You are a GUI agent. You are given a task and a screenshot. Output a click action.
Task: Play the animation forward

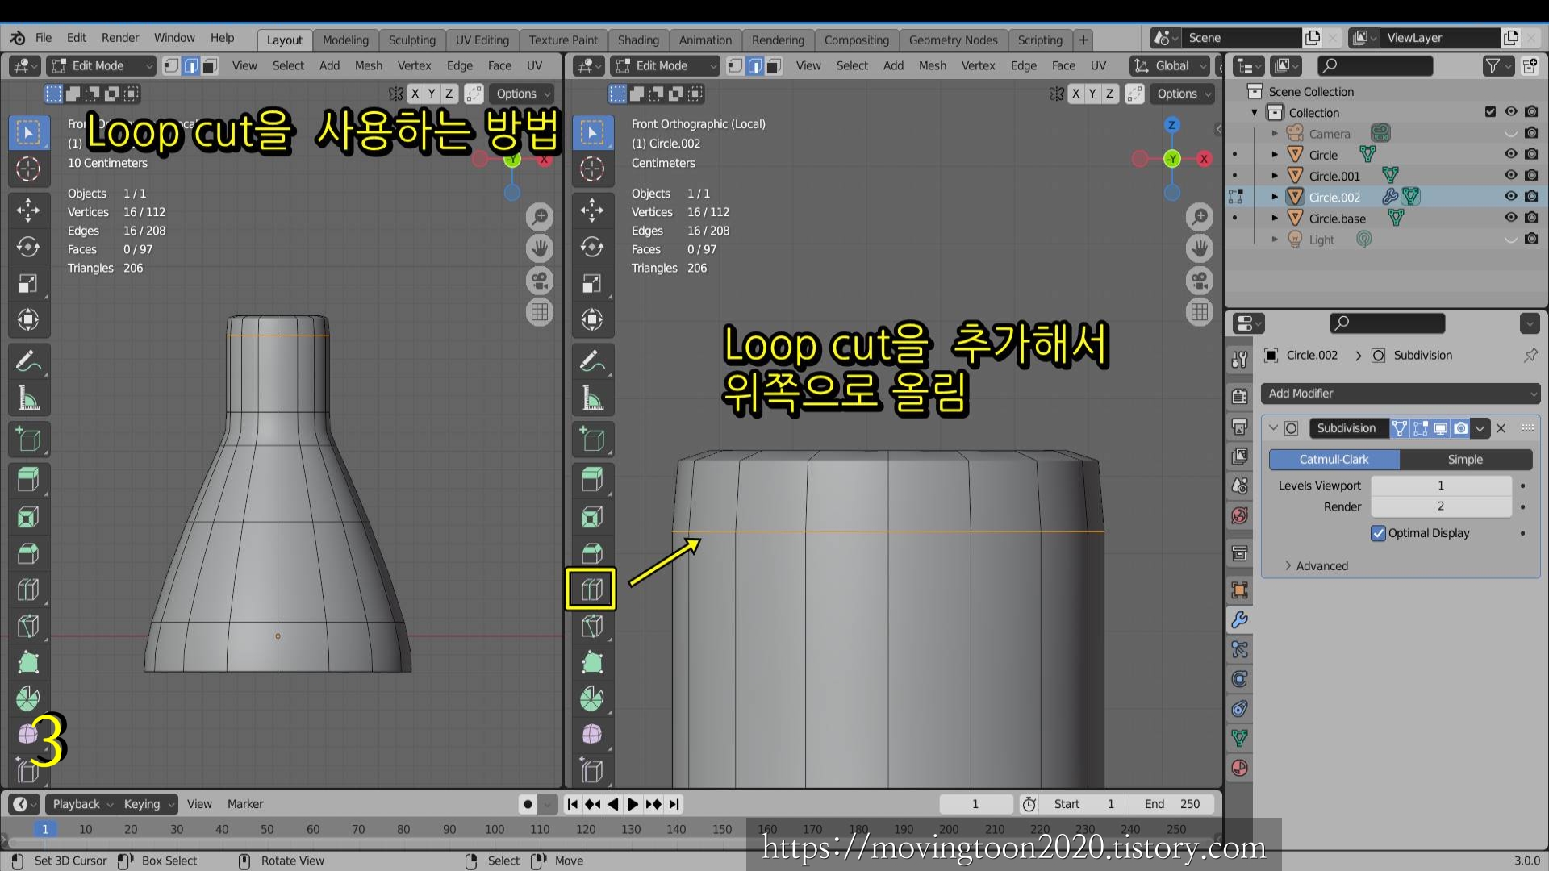pos(633,804)
